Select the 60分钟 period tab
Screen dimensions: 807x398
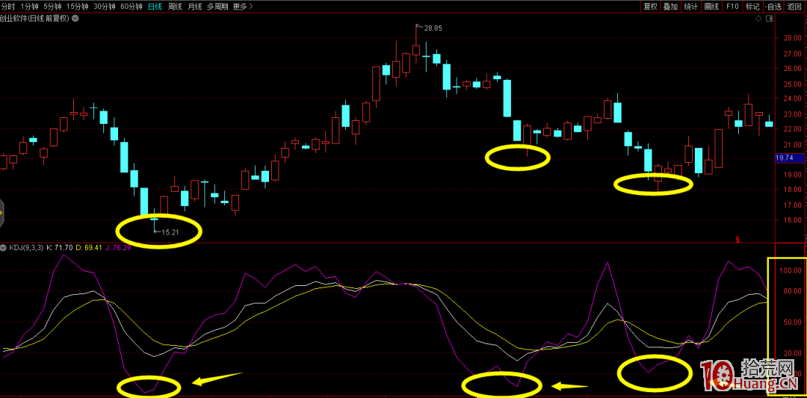130,6
